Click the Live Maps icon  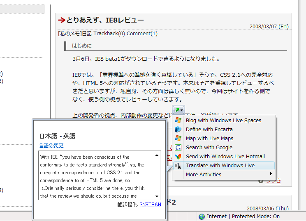click(x=178, y=138)
